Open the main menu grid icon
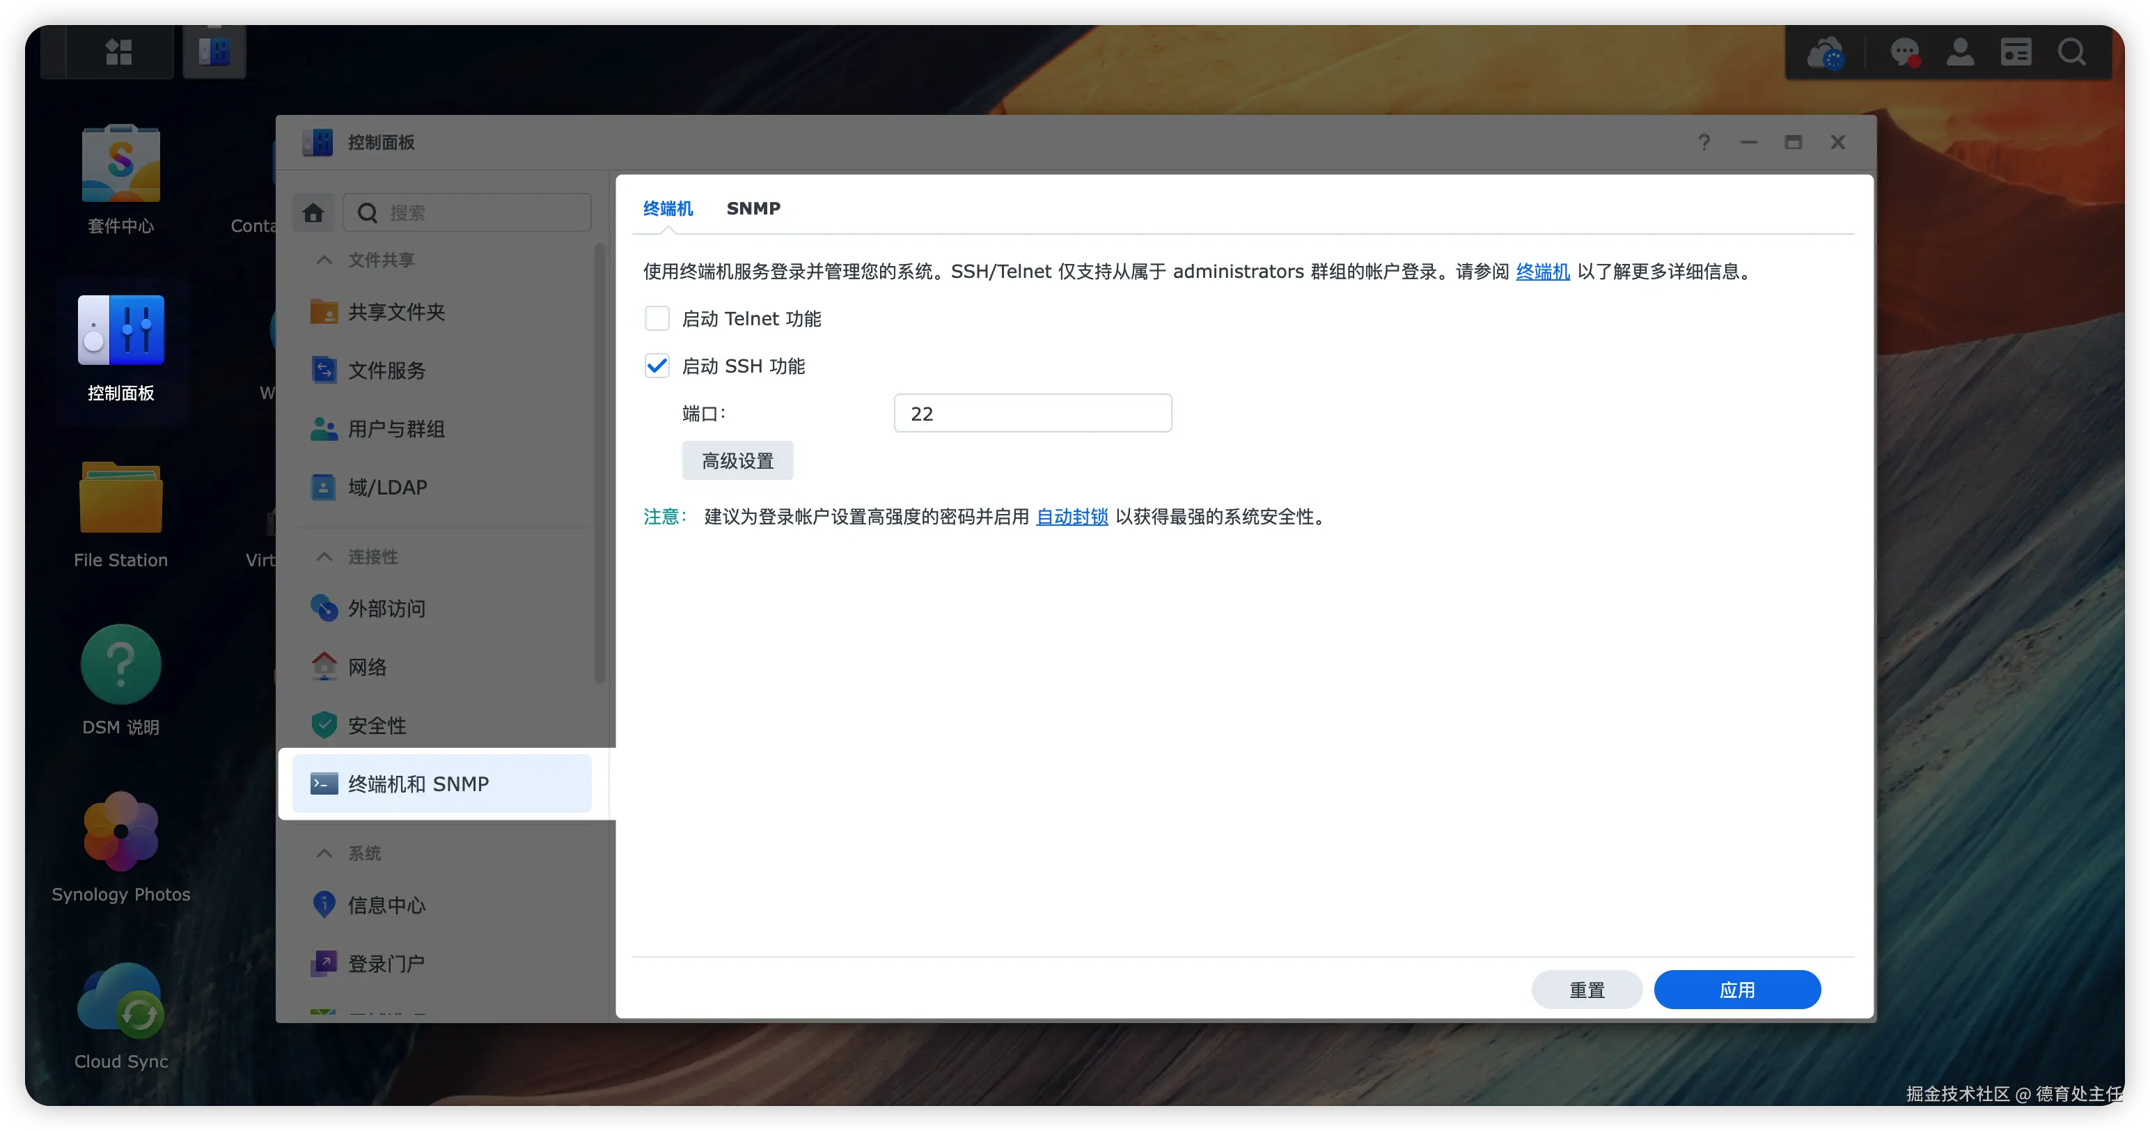 point(118,52)
